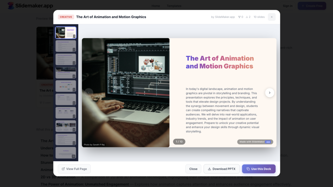Select slide thumbnail 4
Image resolution: width=333 pixels, height=187 pixels.
[66, 73]
